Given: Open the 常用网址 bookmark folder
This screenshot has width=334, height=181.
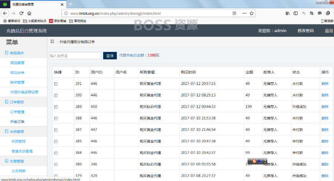Looking at the screenshot, I should point(78,21).
